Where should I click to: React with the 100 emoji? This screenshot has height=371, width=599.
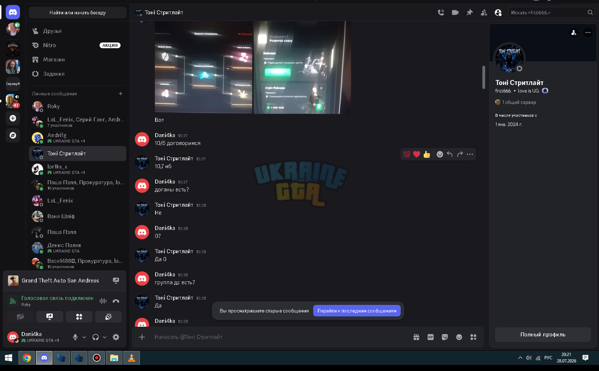pyautogui.click(x=407, y=154)
